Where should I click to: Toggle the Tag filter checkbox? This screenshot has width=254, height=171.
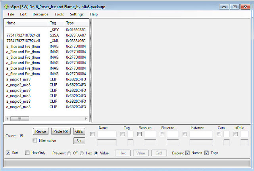pyautogui.click(x=123, y=134)
